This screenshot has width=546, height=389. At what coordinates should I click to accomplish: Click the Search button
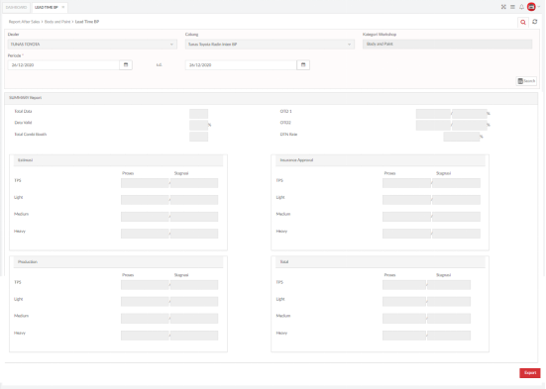(526, 81)
